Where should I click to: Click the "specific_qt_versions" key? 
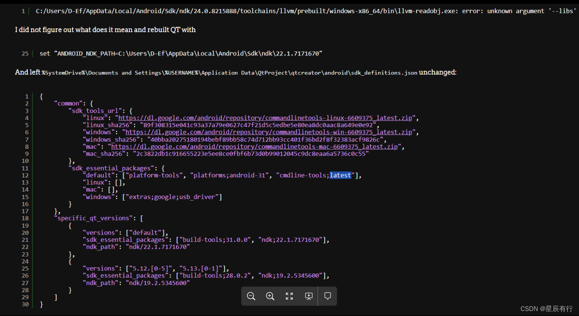click(x=94, y=218)
